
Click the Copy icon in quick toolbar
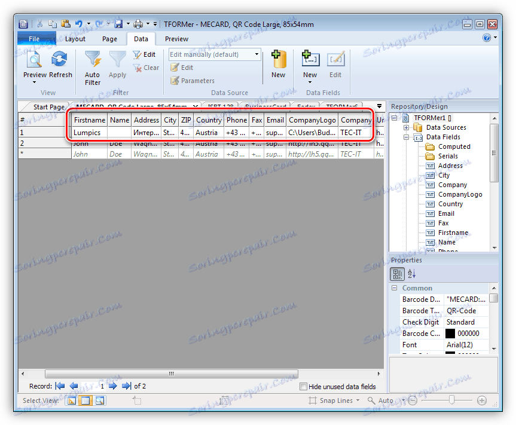53,24
